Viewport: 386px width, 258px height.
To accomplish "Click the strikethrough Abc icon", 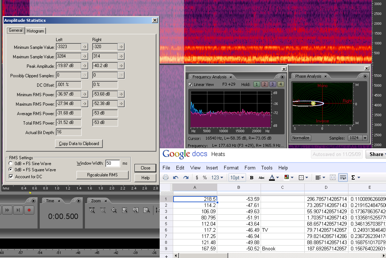I will [x=261, y=177].
